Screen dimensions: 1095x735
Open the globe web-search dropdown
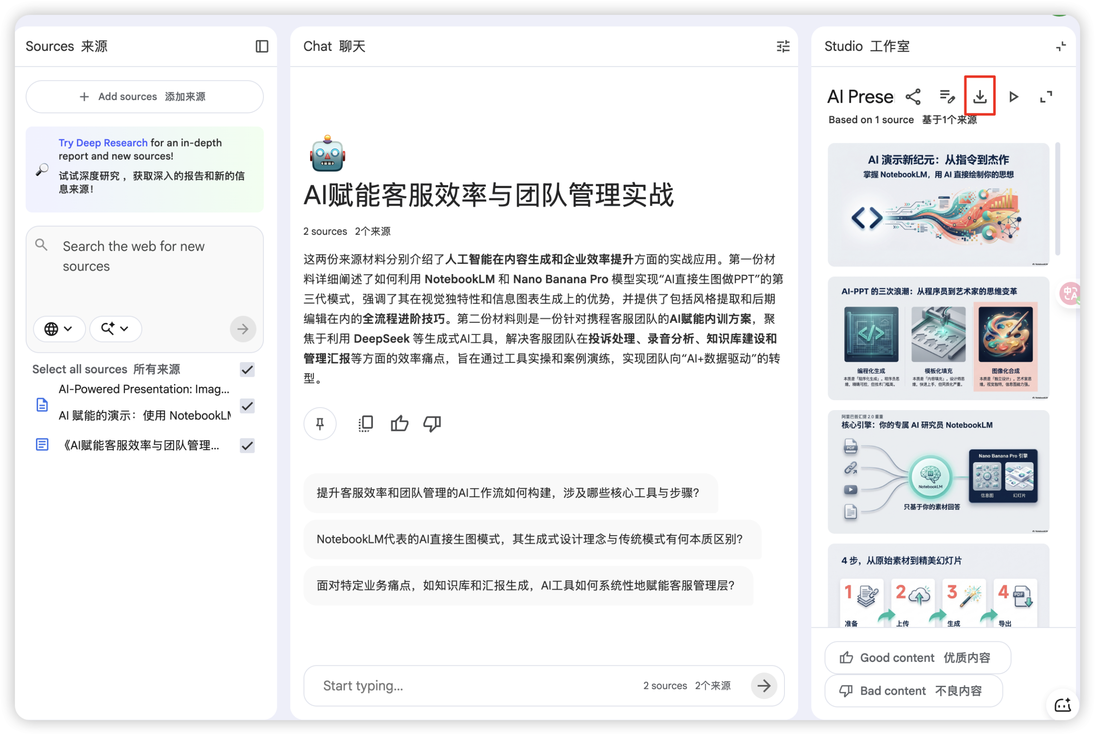[59, 329]
